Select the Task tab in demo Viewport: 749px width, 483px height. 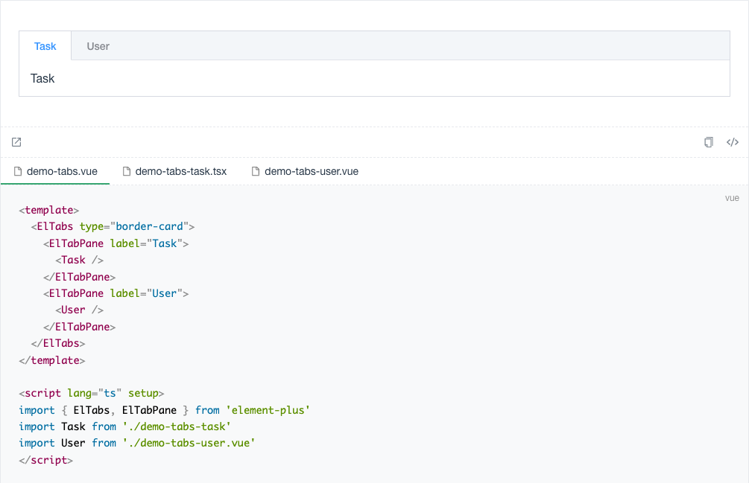(45, 46)
